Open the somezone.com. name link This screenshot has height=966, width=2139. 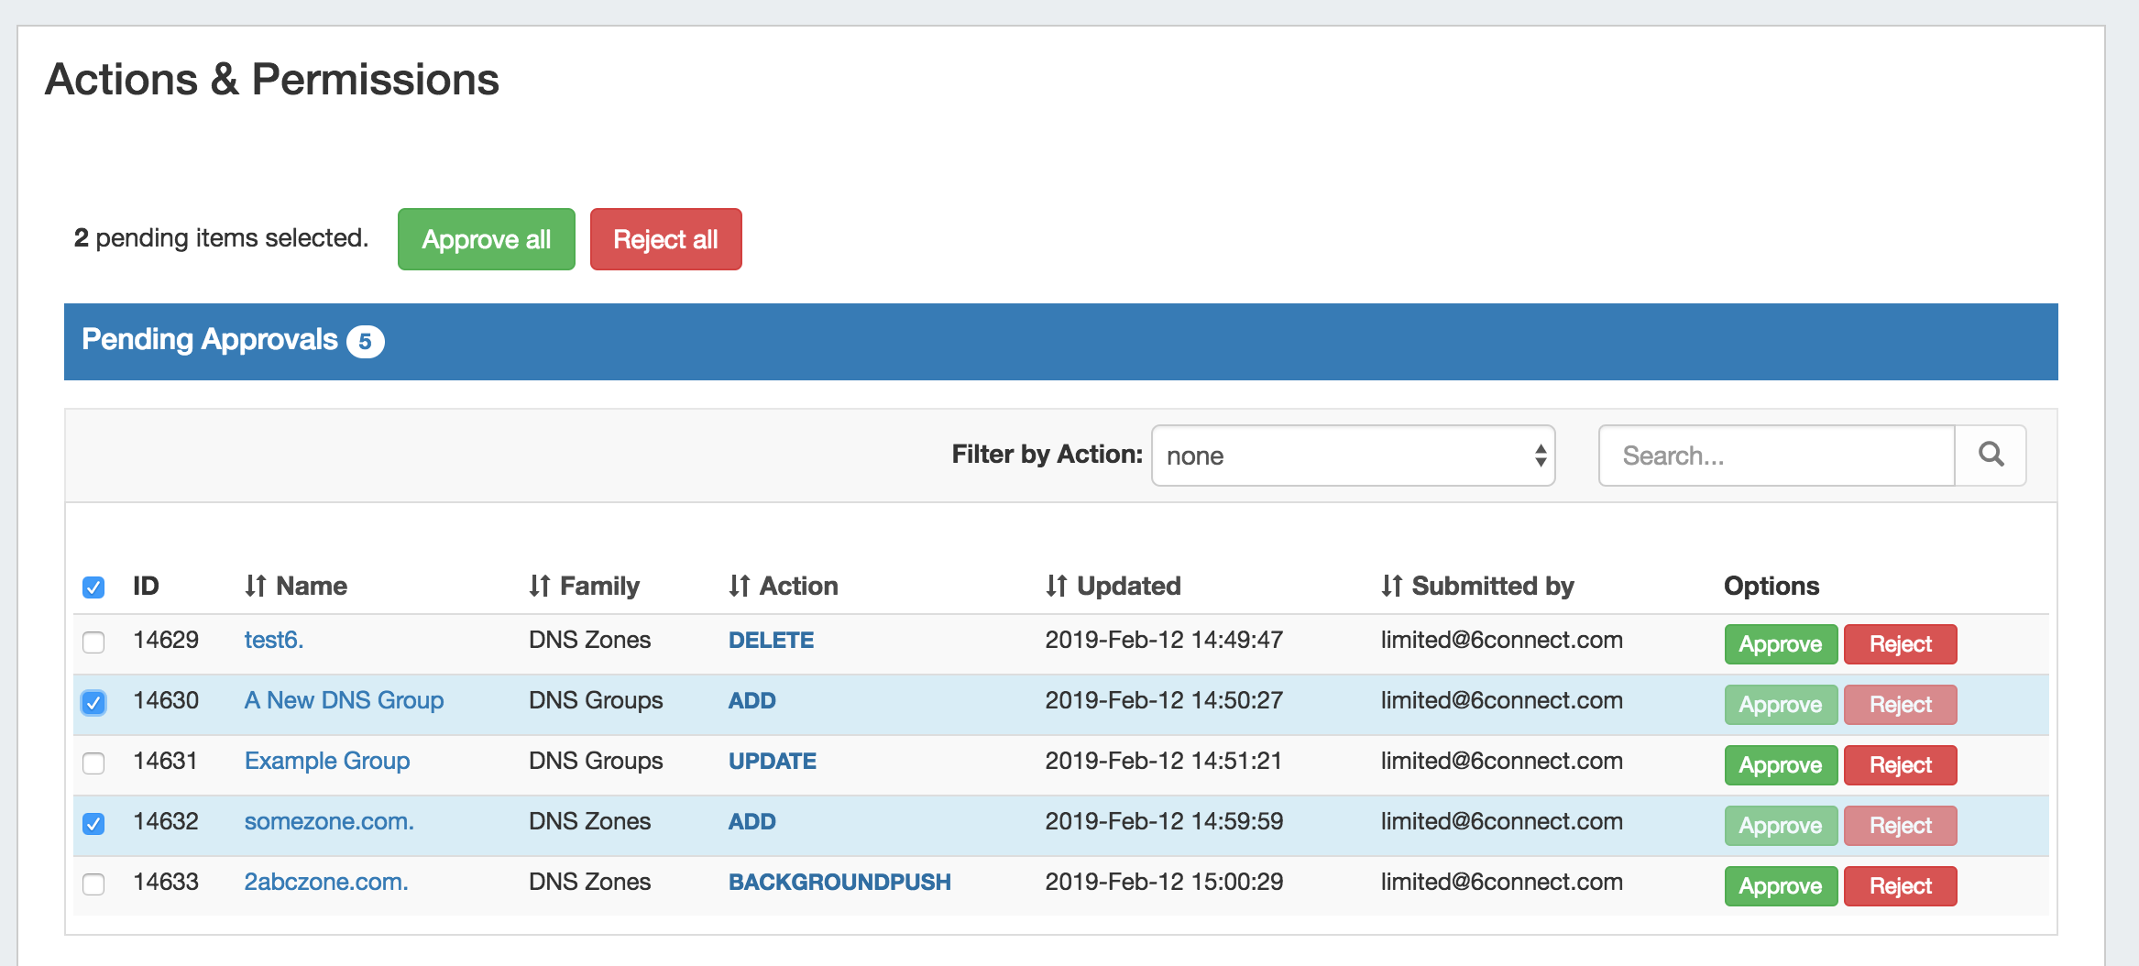pos(329,821)
